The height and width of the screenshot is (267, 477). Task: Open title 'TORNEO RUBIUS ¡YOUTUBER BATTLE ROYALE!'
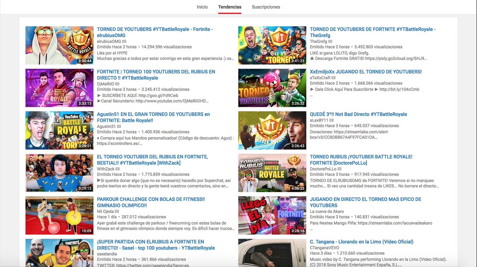point(361,160)
